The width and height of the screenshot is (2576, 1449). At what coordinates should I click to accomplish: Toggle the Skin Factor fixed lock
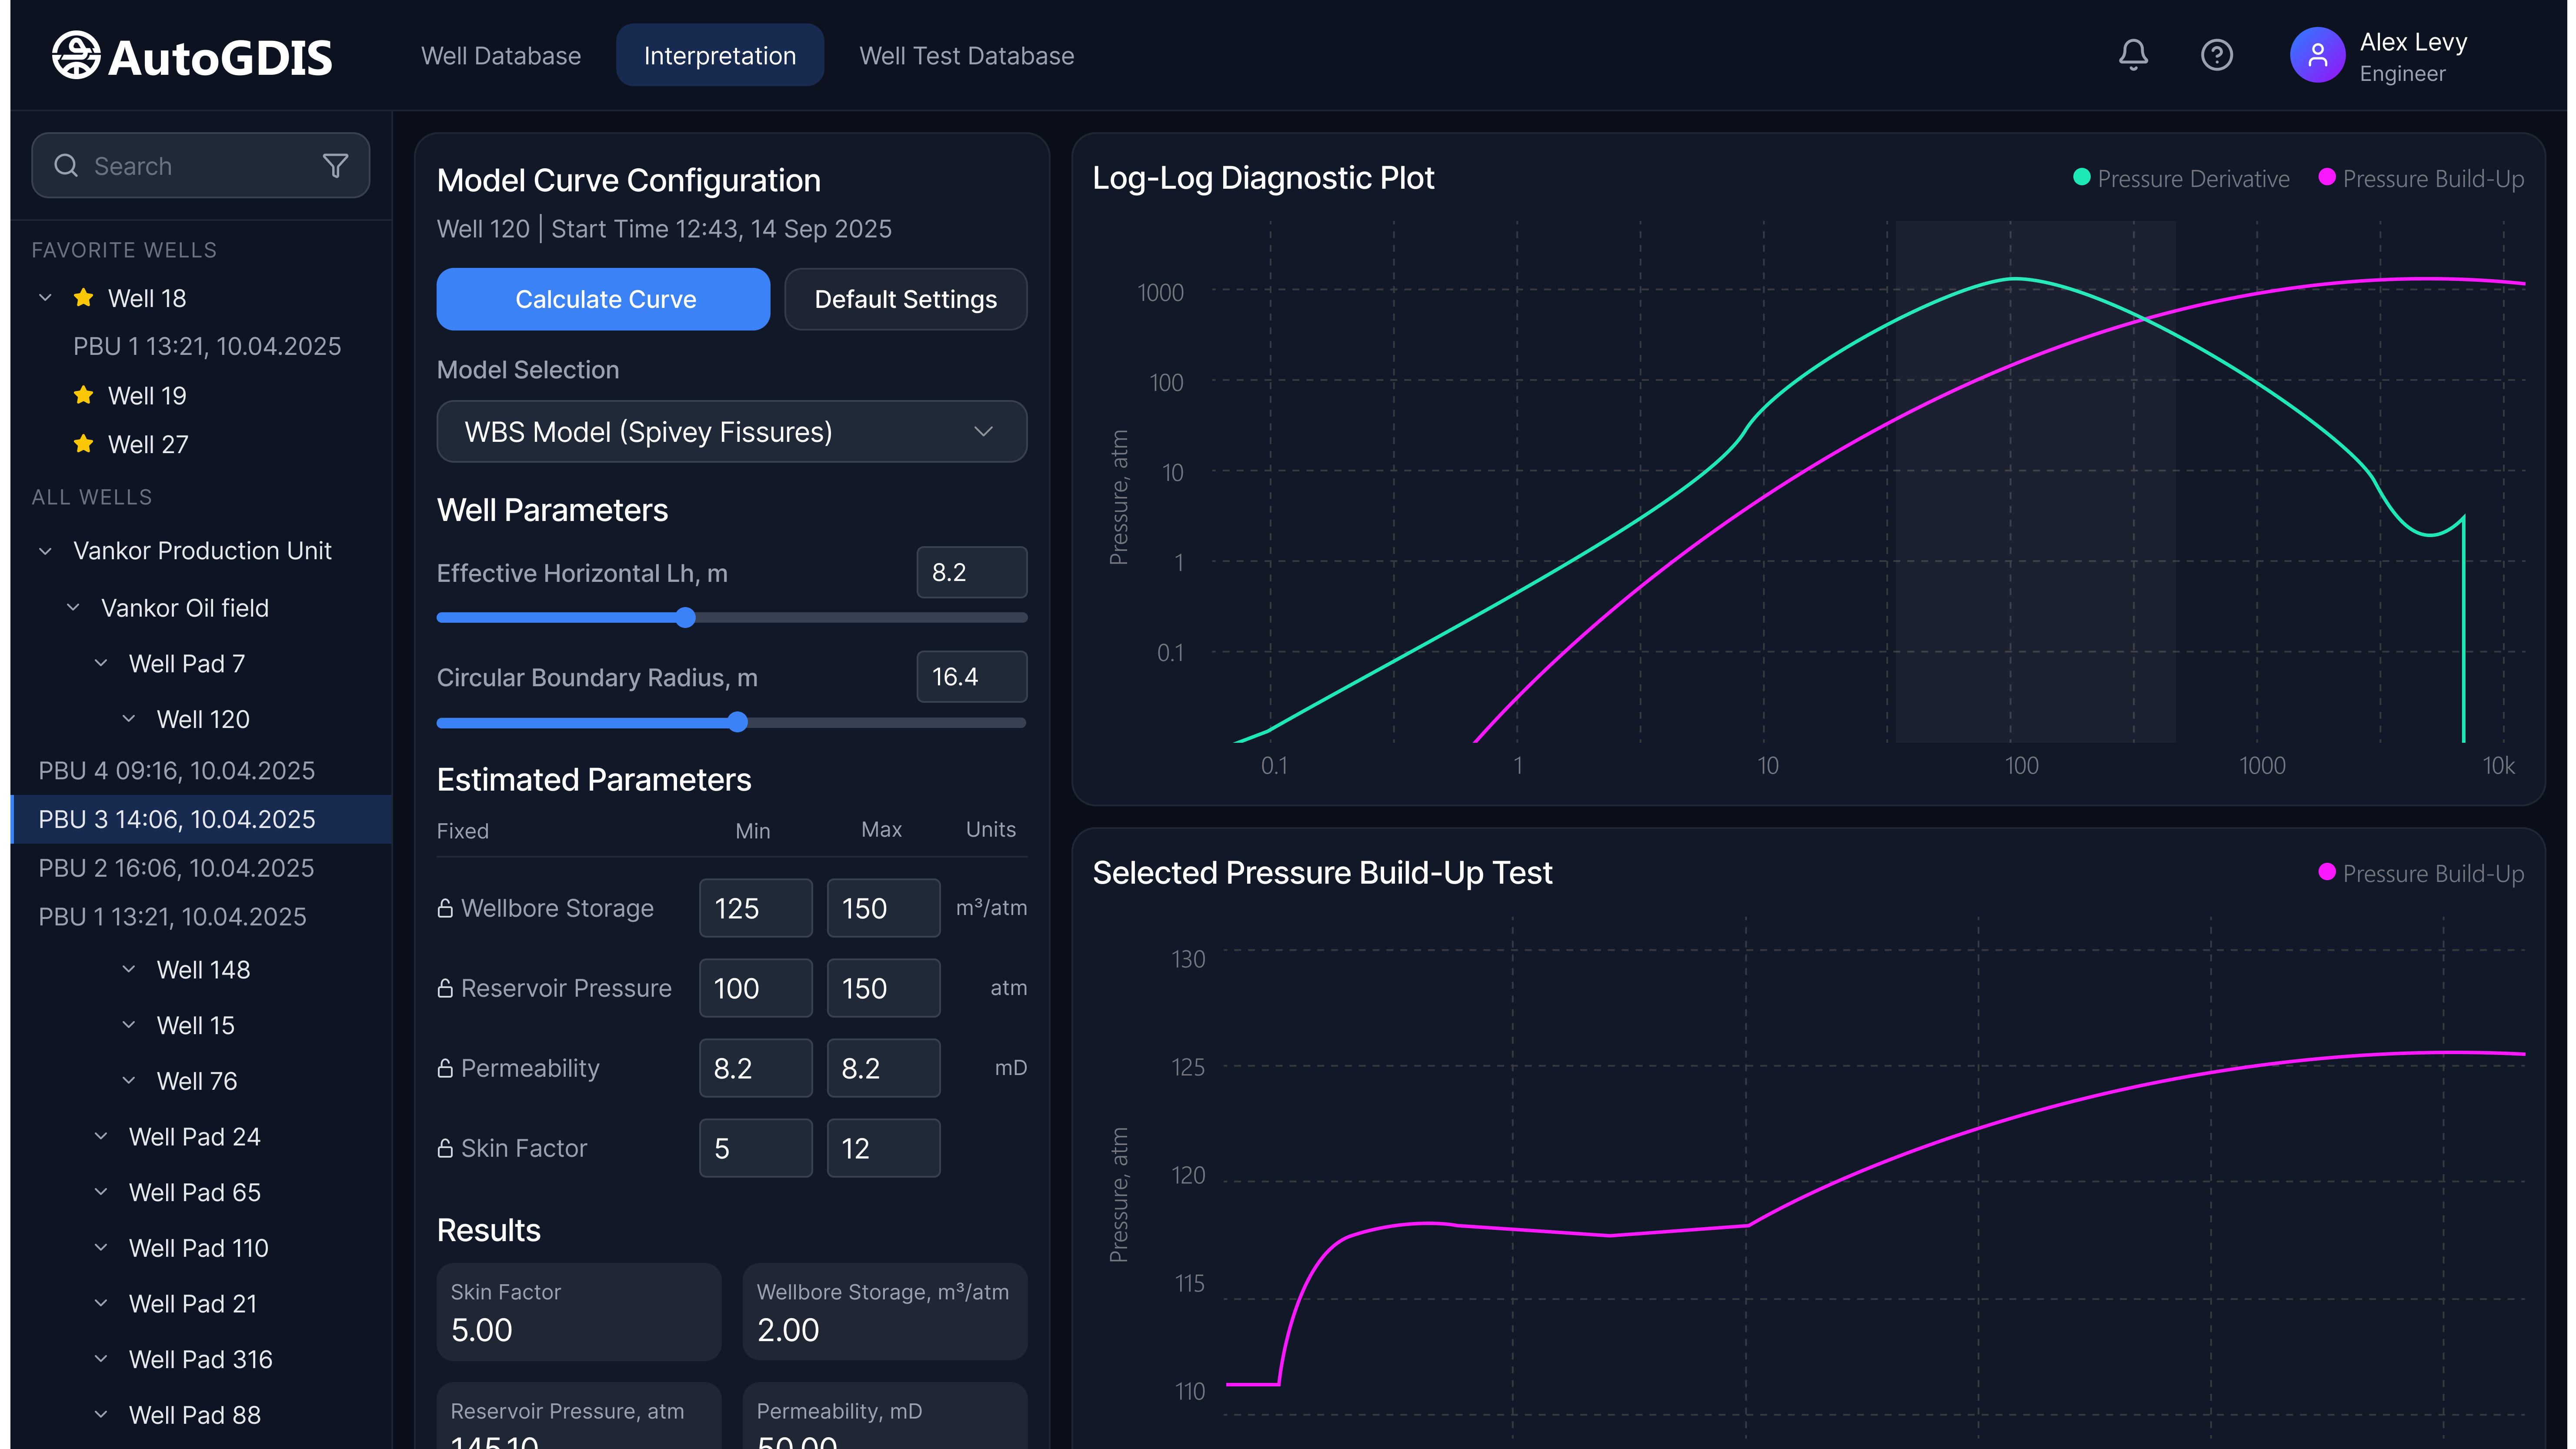445,1148
